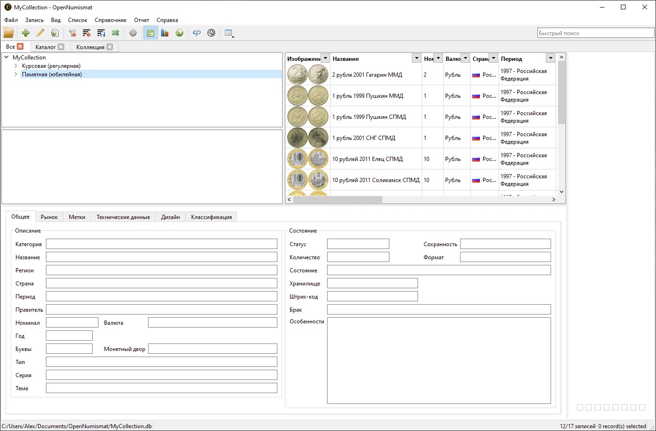Click the Быстрый поиск search field
This screenshot has width=656, height=431.
pos(596,33)
